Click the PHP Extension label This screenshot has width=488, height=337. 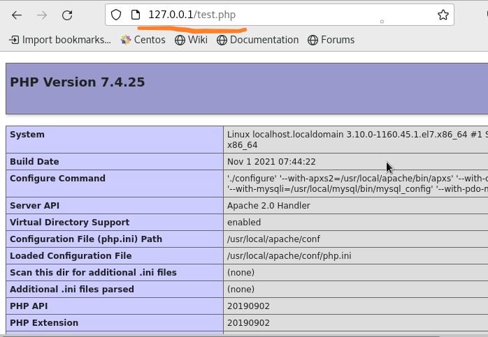coord(44,323)
